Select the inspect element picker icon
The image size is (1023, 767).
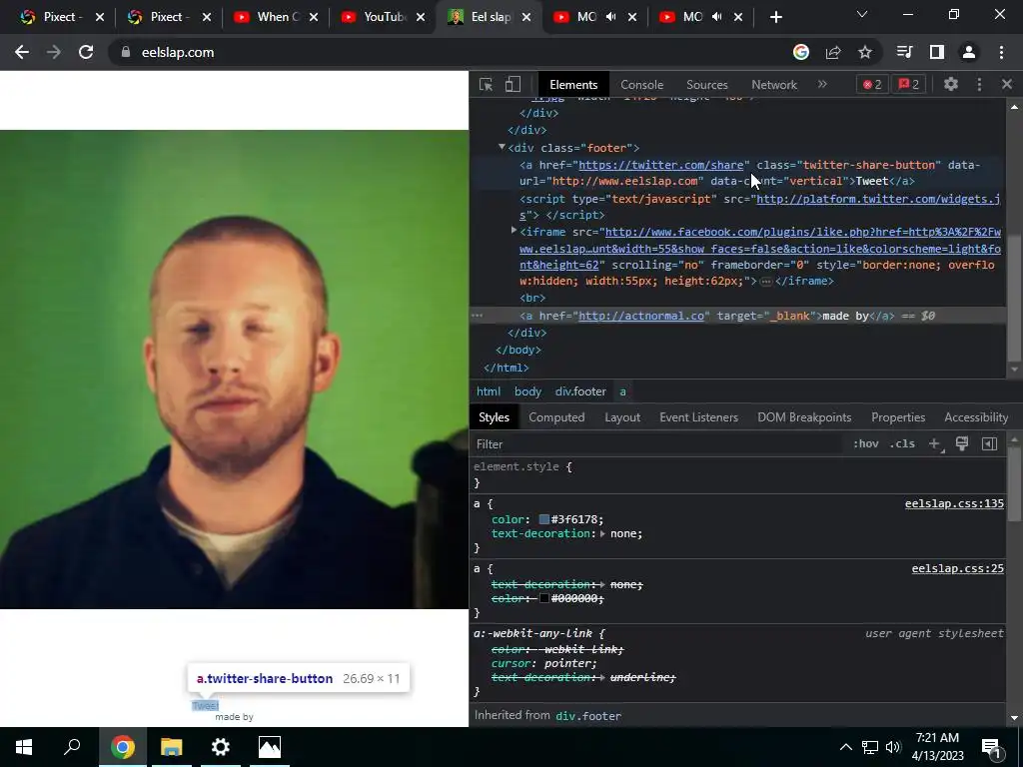(x=486, y=84)
